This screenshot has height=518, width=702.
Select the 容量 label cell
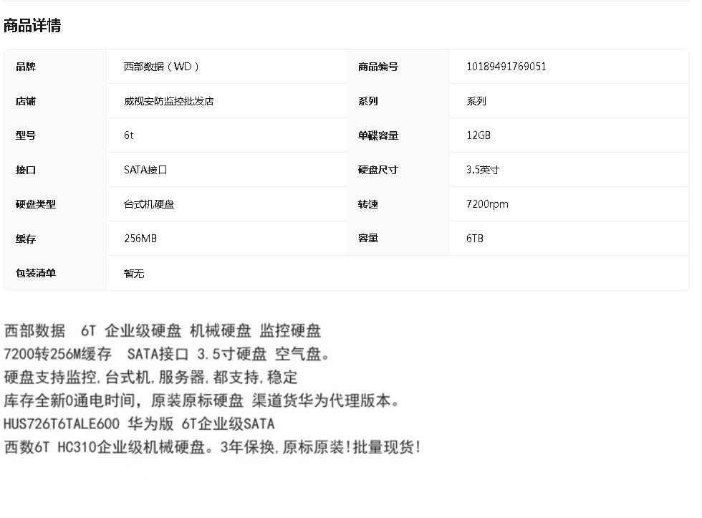[x=398, y=239]
